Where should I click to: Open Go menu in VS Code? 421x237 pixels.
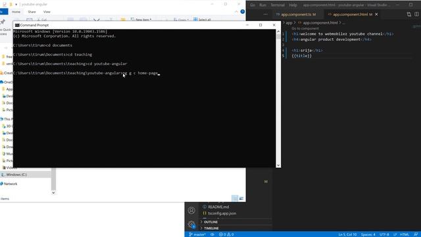pyautogui.click(x=253, y=5)
